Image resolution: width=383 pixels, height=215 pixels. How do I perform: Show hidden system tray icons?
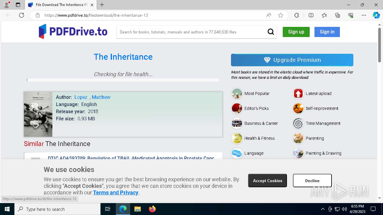click(x=323, y=209)
